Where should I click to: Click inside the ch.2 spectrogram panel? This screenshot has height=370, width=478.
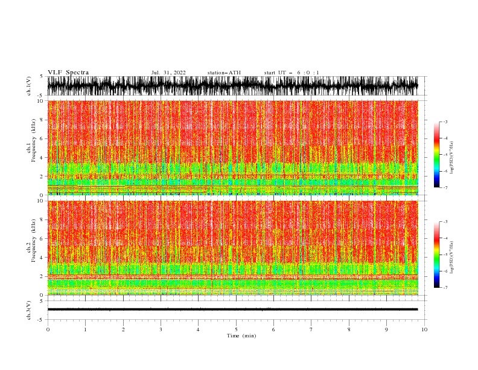click(x=233, y=248)
